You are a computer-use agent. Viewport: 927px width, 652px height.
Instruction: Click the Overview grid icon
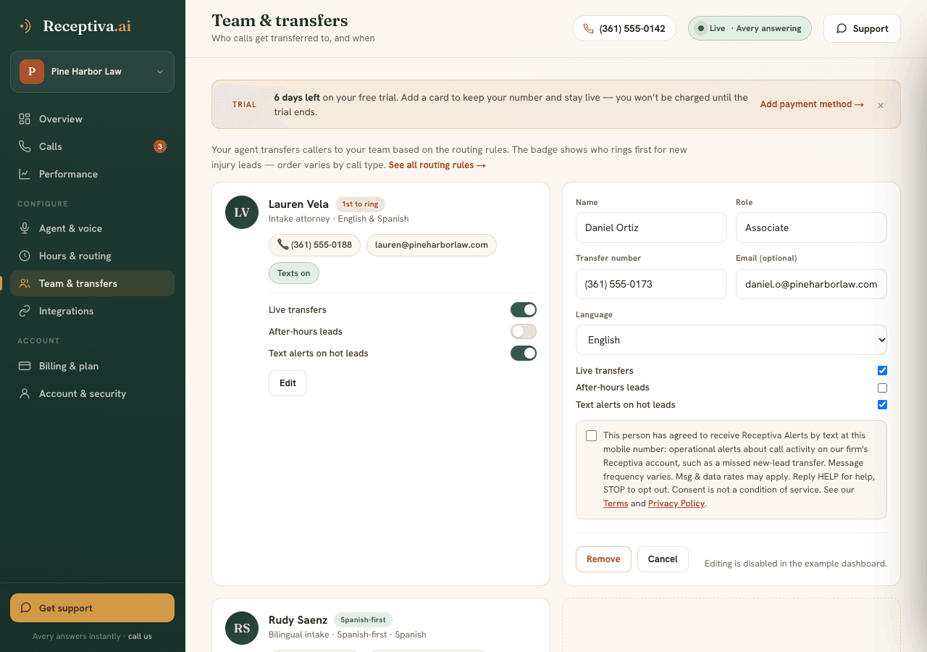pos(25,119)
